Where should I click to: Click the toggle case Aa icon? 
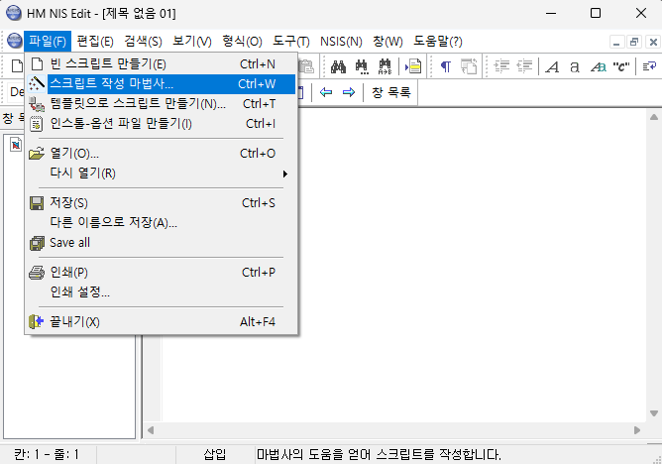[x=599, y=66]
